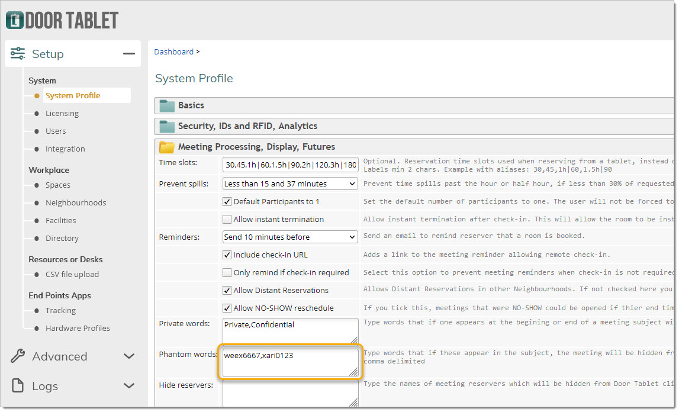679x412 pixels.
Task: Open the Reminders dropdown
Action: pyautogui.click(x=290, y=237)
